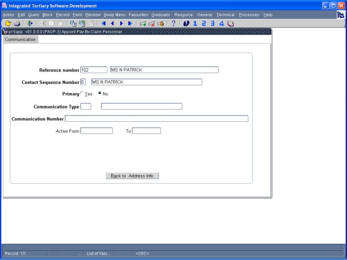Screen dimensions: 347x260
Task: Click the Active From date field
Action: 96,131
